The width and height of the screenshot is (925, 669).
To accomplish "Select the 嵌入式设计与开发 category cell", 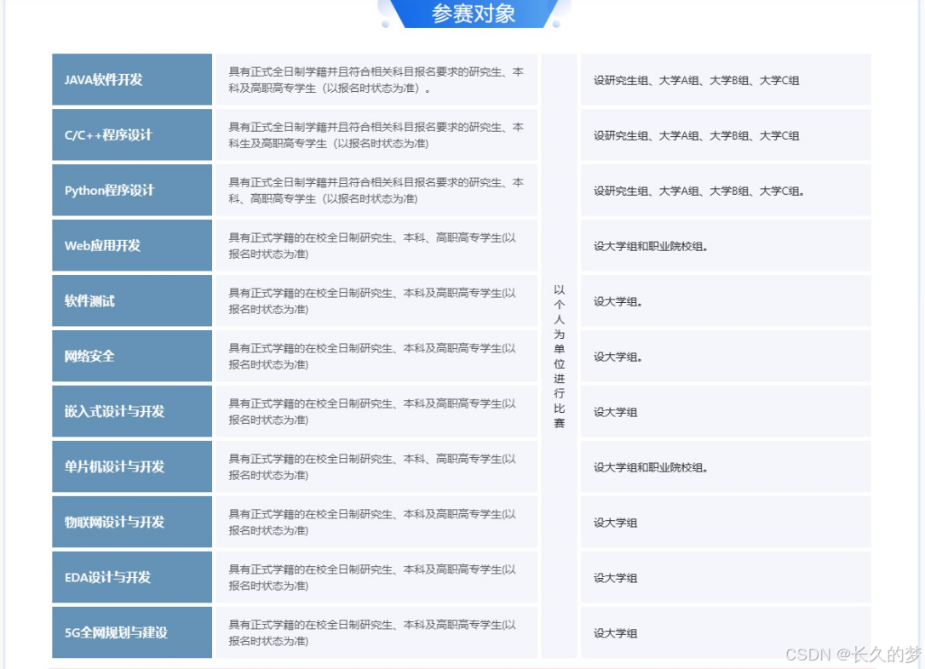I will point(132,411).
